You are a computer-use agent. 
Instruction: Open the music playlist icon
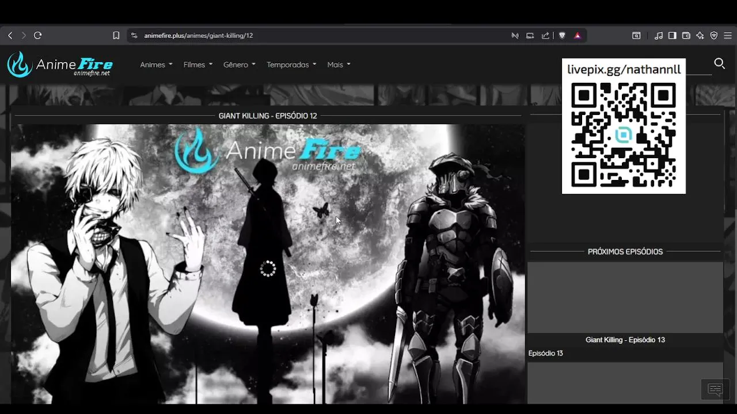(x=659, y=35)
